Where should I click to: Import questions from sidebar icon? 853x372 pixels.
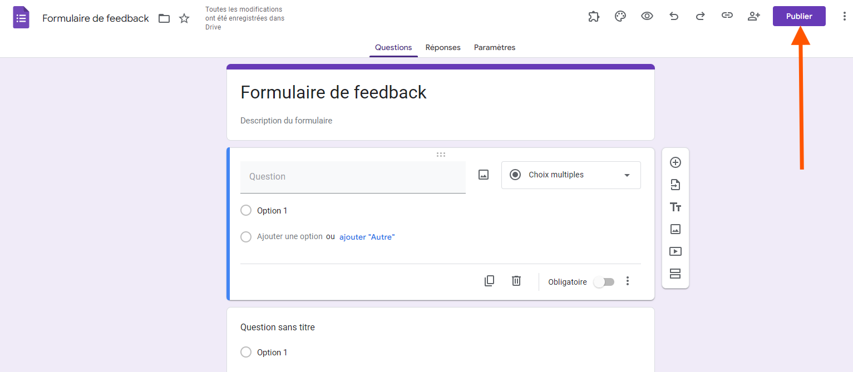click(x=676, y=185)
